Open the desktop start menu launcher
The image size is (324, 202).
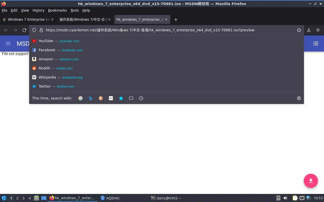[x=4, y=198]
